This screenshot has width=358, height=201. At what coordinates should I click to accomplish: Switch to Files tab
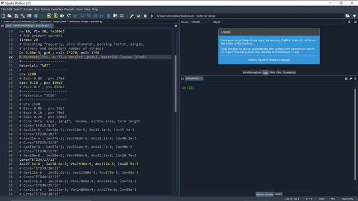pyautogui.click(x=279, y=73)
